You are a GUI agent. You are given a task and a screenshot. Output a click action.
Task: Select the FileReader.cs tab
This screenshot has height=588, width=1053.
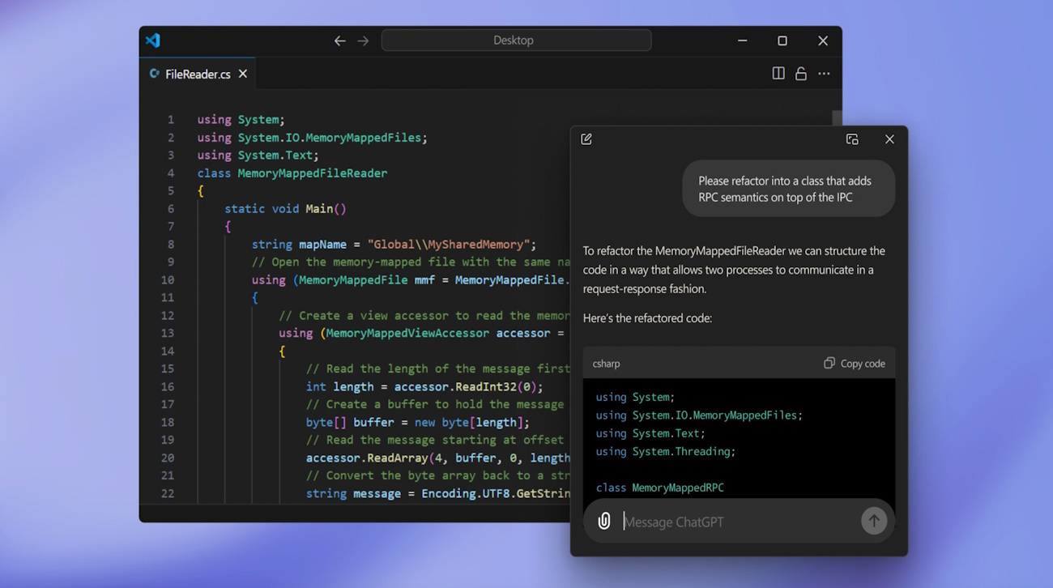point(198,74)
